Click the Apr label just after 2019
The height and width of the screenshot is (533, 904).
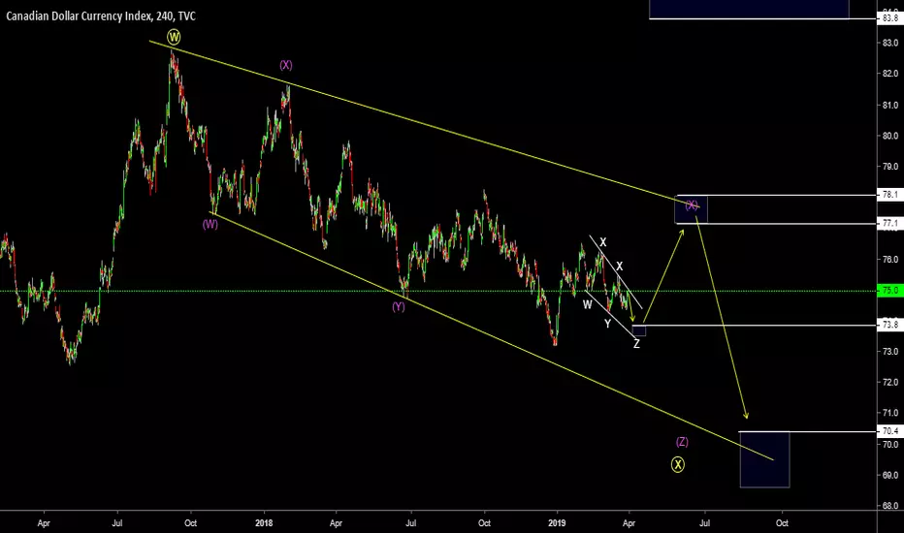tap(629, 523)
